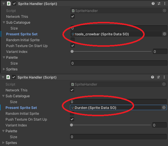Uncheck Network This in top component
Screen dimensions: 168x146
click(73, 16)
